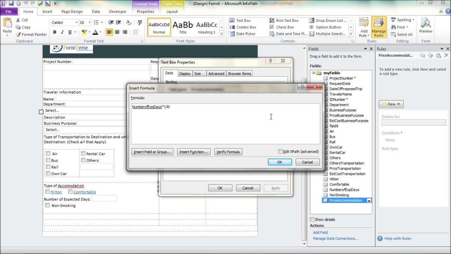This screenshot has height=254, width=451.
Task: Run the Spelling check
Action: coord(403,20)
